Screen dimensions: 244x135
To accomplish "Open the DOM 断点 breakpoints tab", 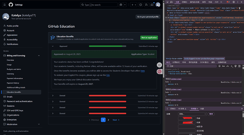I will 204,62.
